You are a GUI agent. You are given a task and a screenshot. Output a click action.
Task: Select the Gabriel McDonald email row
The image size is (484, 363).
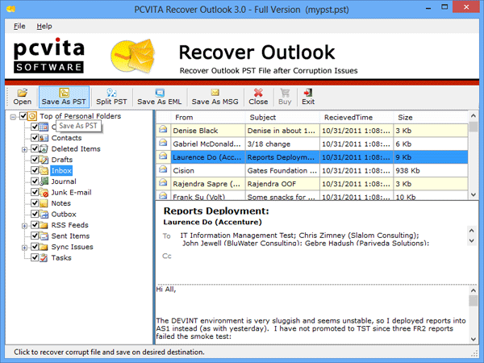tap(312, 144)
